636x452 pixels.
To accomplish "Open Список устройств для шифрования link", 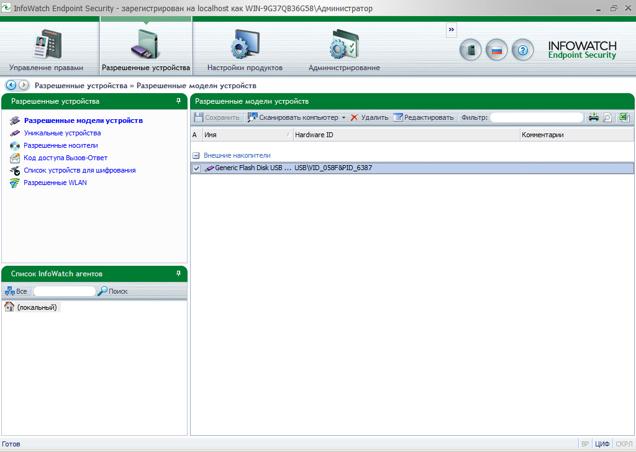I will pos(79,170).
